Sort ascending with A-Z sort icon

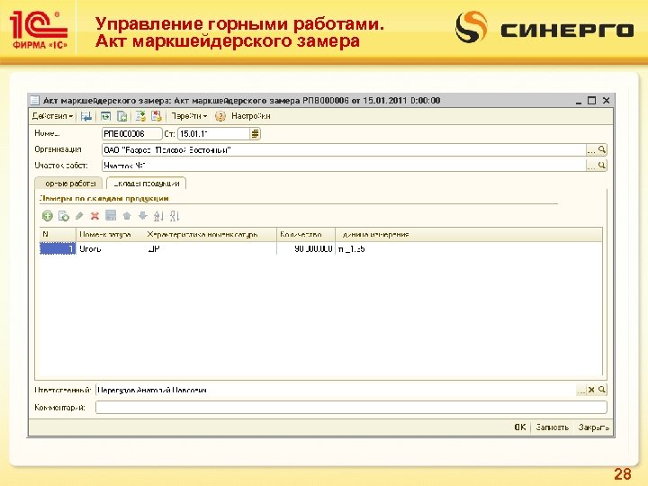pyautogui.click(x=158, y=216)
